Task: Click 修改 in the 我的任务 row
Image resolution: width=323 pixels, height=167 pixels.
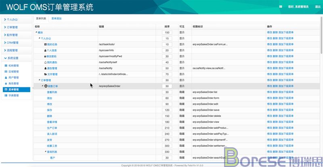Action: click(269, 44)
